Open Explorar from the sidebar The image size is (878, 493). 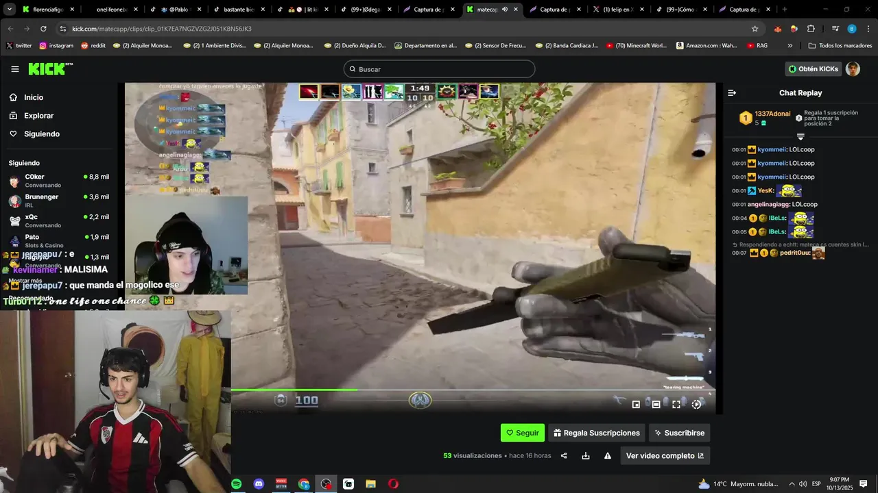click(x=38, y=116)
